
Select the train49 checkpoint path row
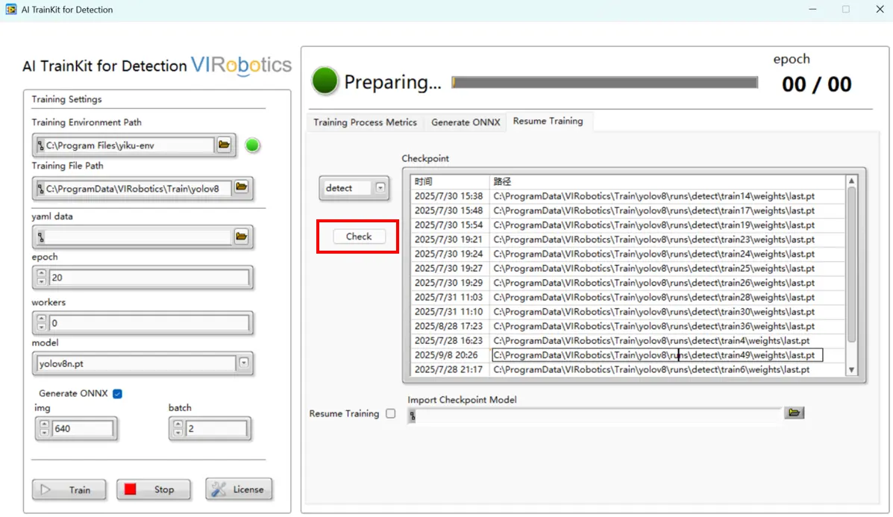pyautogui.click(x=657, y=355)
